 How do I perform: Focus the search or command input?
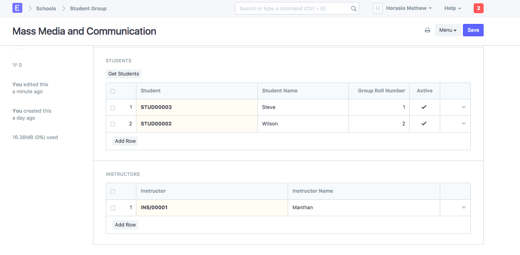pyautogui.click(x=293, y=8)
